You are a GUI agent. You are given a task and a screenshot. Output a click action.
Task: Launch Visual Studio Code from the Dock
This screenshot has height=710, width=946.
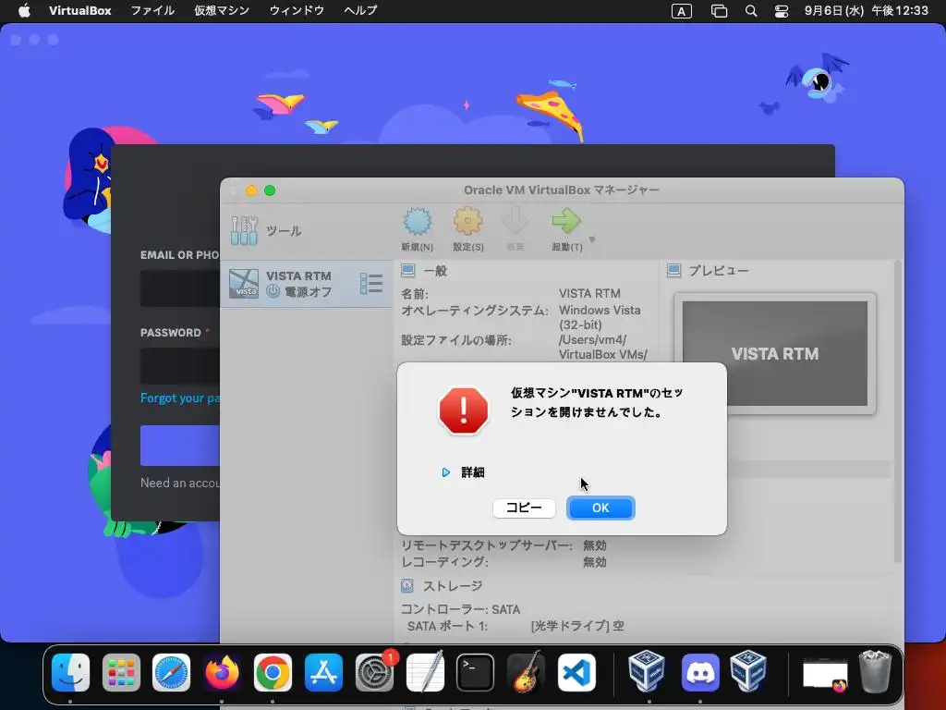click(576, 672)
